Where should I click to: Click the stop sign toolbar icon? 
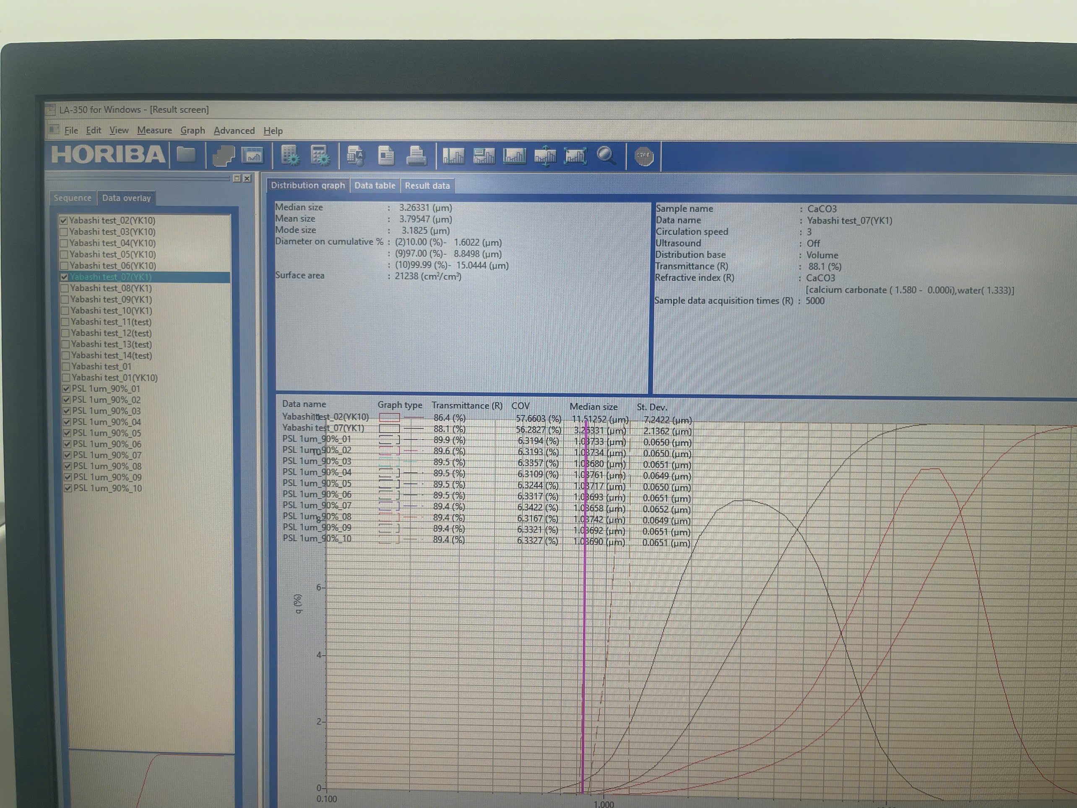(644, 156)
